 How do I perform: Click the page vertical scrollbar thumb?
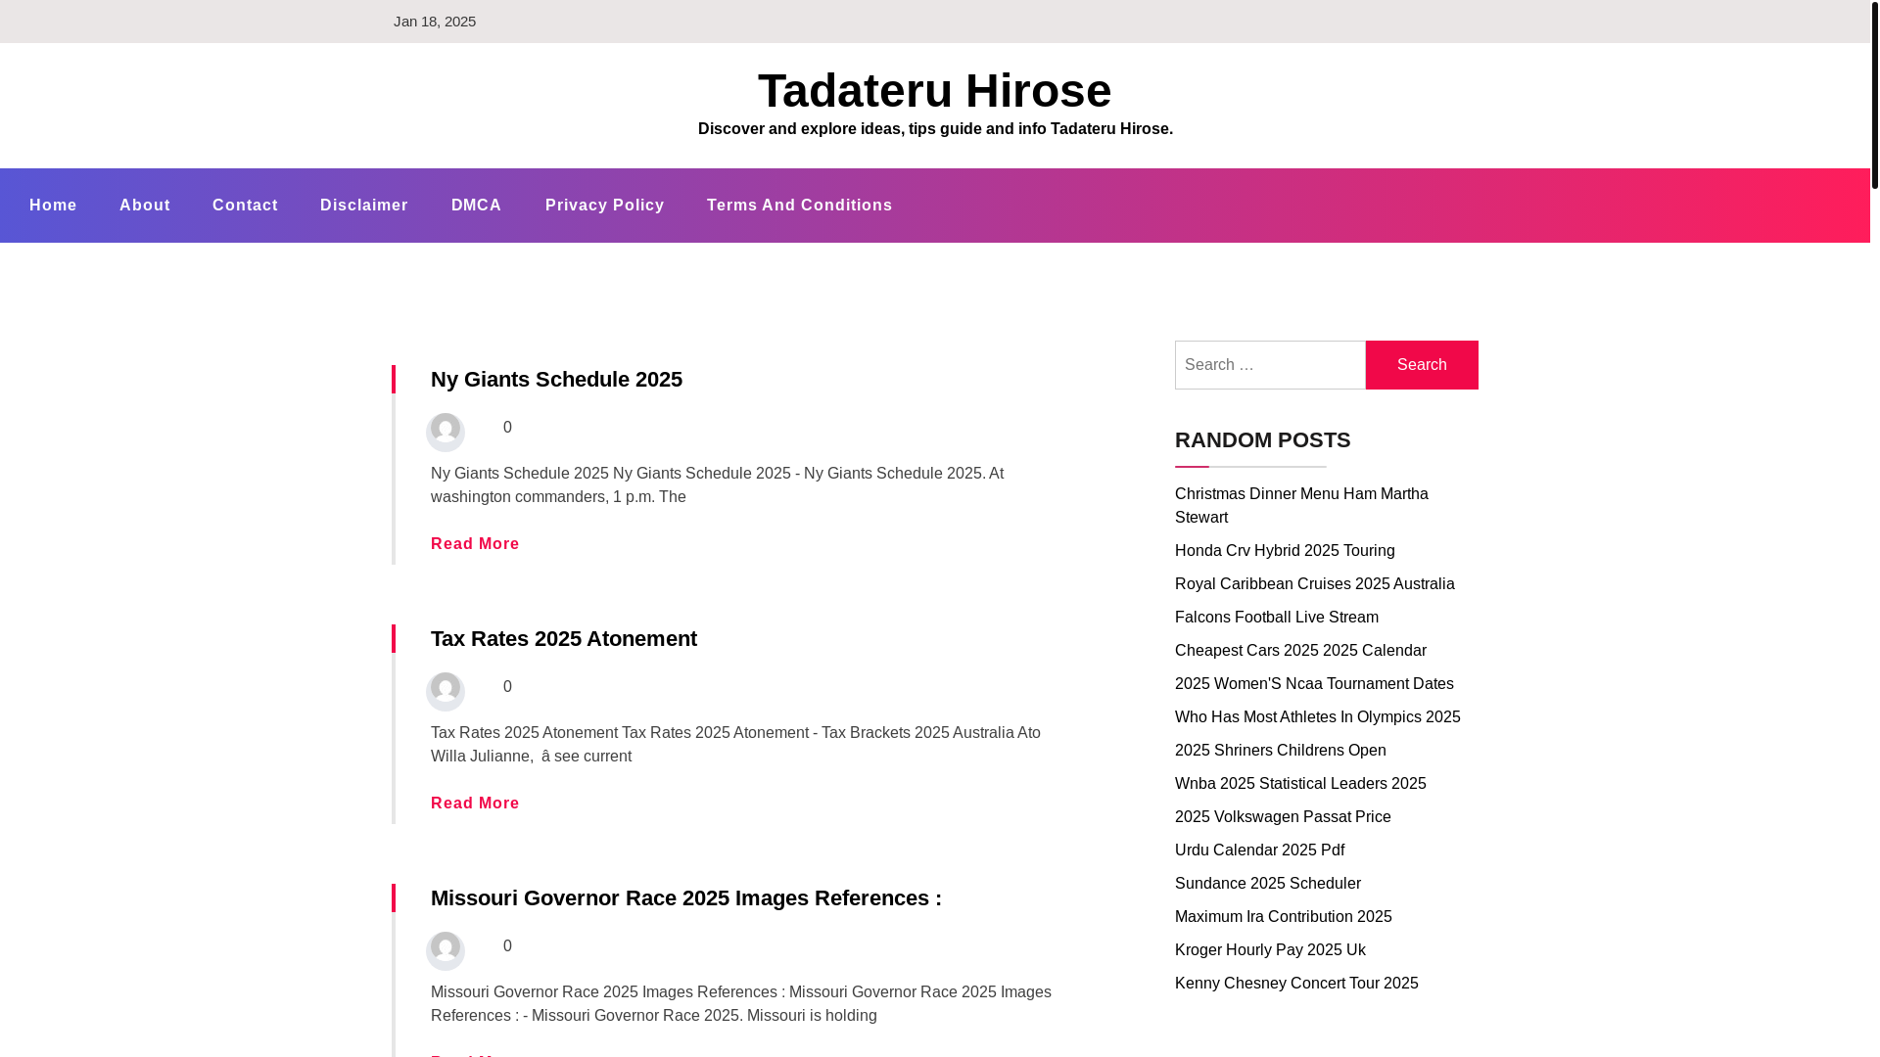(1875, 95)
